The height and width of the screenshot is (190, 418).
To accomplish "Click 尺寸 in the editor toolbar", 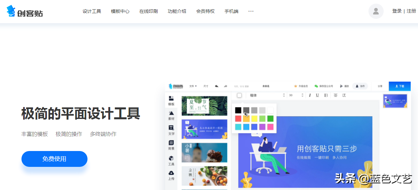I will 206,86.
